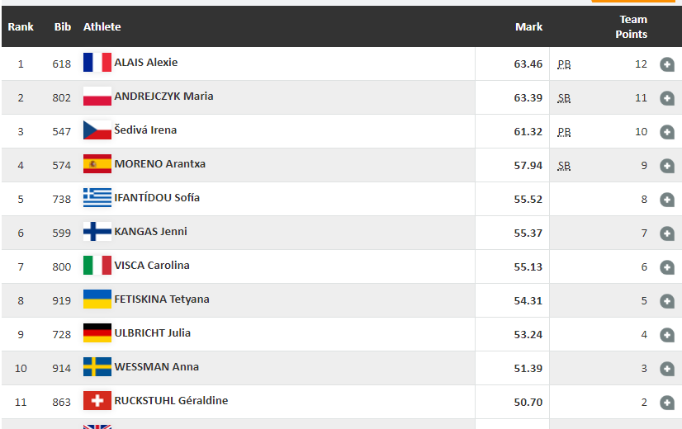
Task: Click plus icon in MORENO Arantxa row
Action: (x=667, y=166)
